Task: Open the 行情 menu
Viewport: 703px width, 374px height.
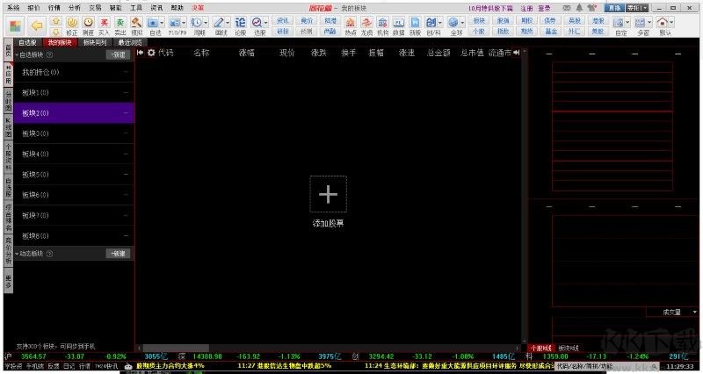Action: click(54, 7)
